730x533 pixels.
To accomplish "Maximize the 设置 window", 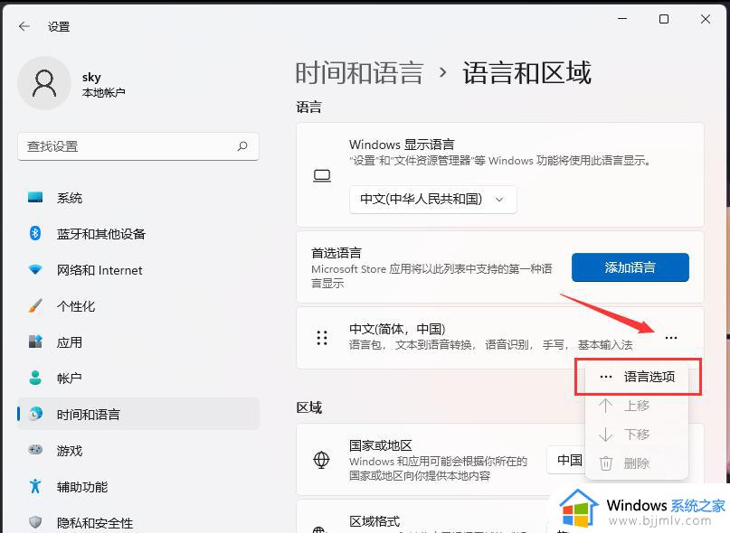I will (664, 19).
